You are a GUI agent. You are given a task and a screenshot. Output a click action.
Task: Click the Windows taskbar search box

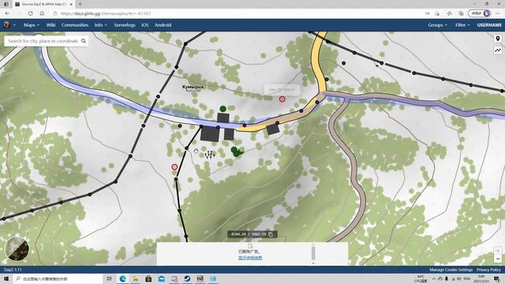(58, 278)
